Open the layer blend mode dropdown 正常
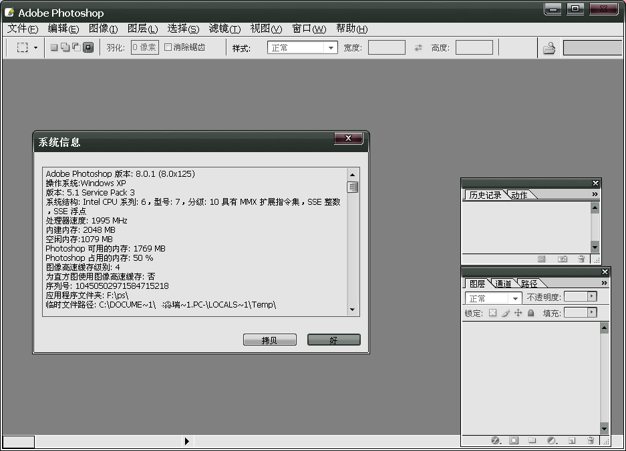 tap(494, 298)
